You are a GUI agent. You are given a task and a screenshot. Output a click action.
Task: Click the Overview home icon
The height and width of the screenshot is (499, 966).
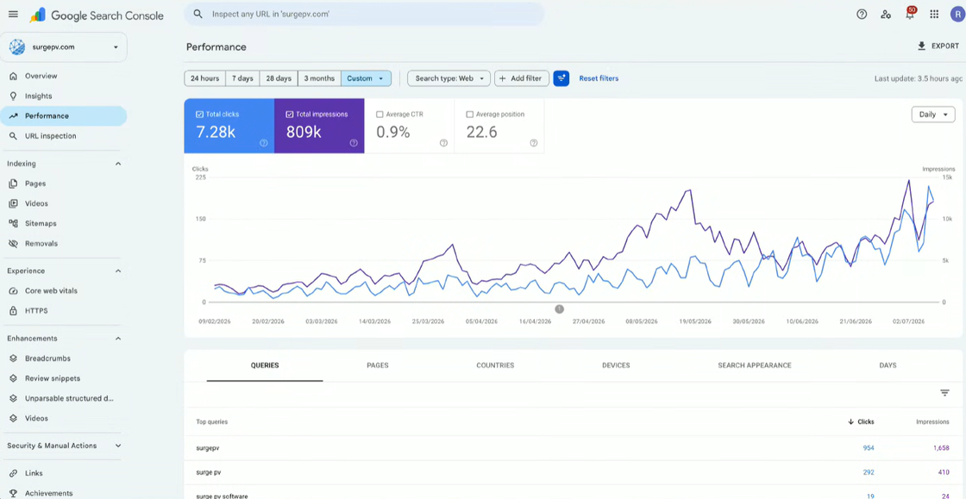click(x=13, y=77)
